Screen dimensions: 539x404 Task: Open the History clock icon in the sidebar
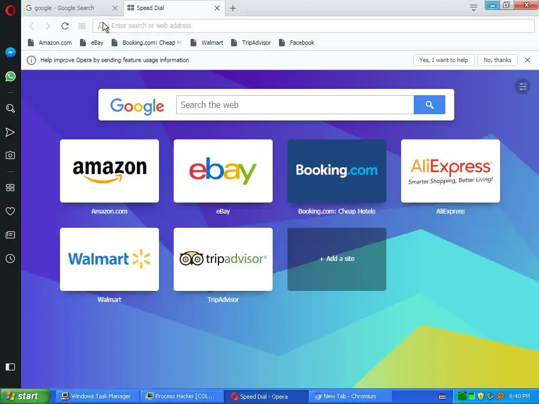(11, 259)
